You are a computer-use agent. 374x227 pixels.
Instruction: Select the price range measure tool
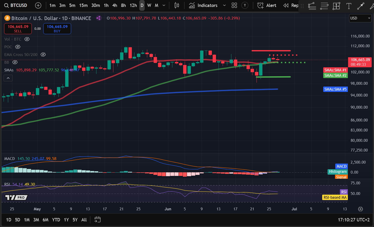click(336, 6)
